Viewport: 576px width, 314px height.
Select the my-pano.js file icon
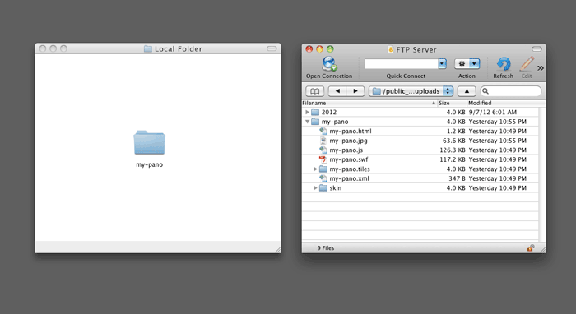323,150
